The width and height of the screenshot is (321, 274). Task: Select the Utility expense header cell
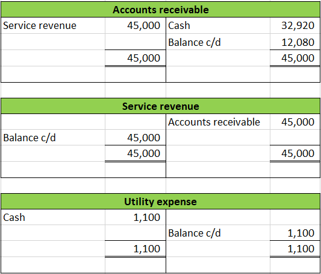point(160,202)
